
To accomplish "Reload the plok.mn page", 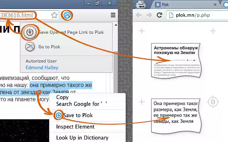I will tap(159, 15).
